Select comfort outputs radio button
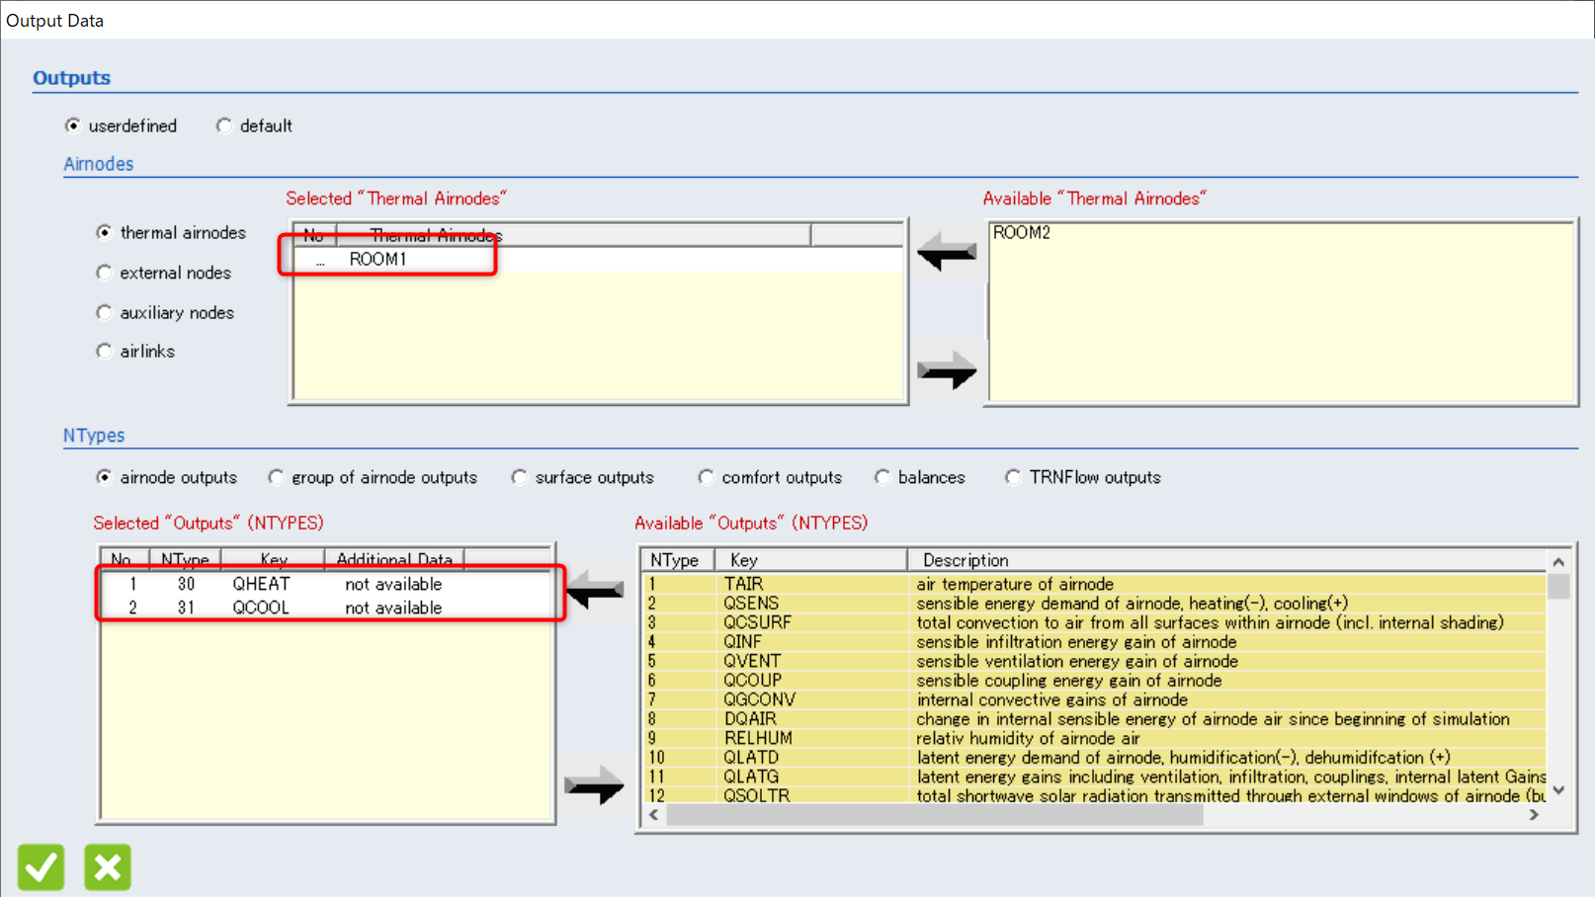The height and width of the screenshot is (897, 1595). point(707,478)
